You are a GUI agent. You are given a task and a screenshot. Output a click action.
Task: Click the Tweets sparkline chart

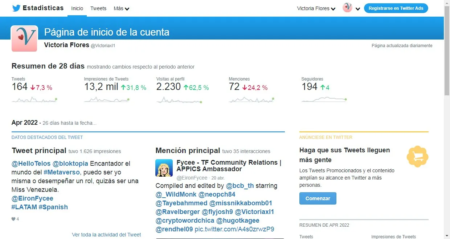(x=34, y=99)
